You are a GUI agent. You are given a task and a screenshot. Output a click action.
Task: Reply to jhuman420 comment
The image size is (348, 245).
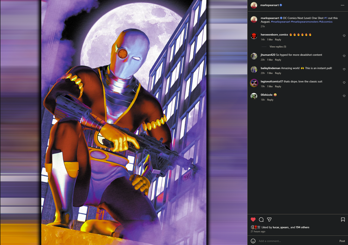point(278,60)
